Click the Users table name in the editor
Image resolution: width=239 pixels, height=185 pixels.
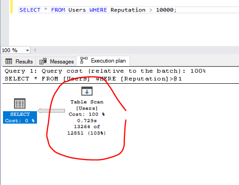click(77, 10)
